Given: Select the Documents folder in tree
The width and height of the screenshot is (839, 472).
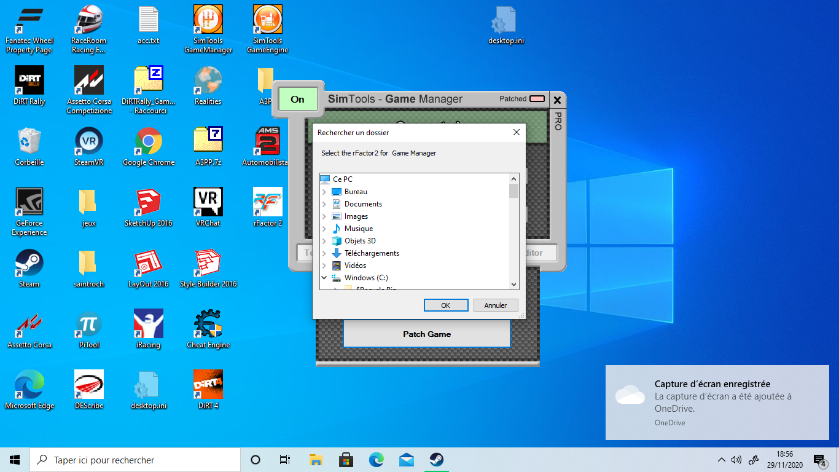Looking at the screenshot, I should (363, 204).
